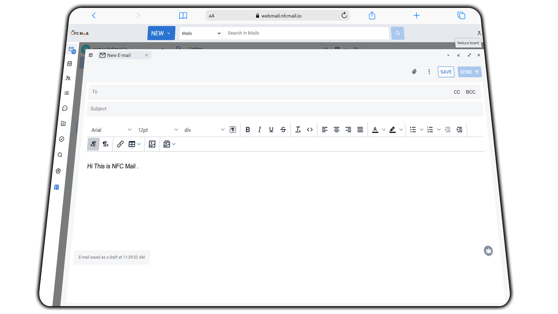Insert bullet list

413,130
